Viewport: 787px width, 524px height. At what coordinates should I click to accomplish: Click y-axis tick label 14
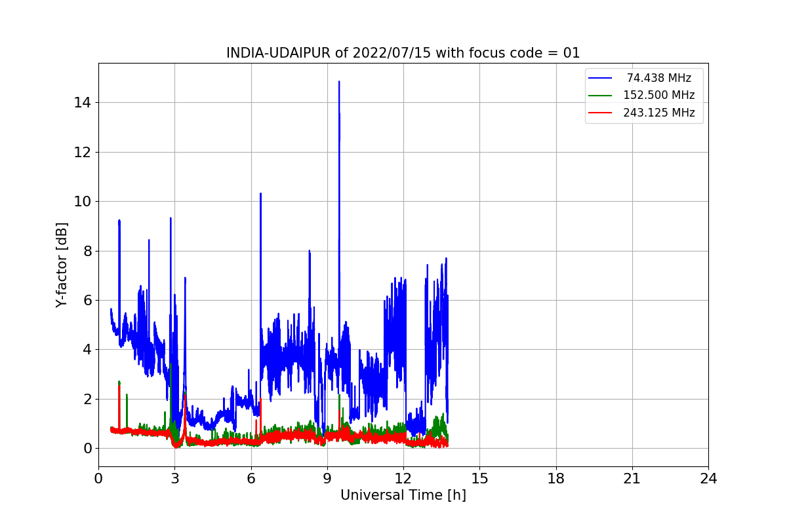(83, 103)
